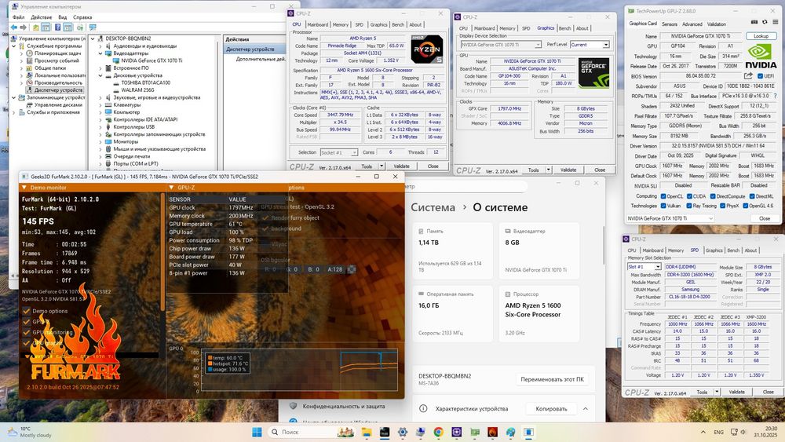The height and width of the screenshot is (442, 785).
Task: Click Переименовать этот ПК button
Action: (552, 379)
